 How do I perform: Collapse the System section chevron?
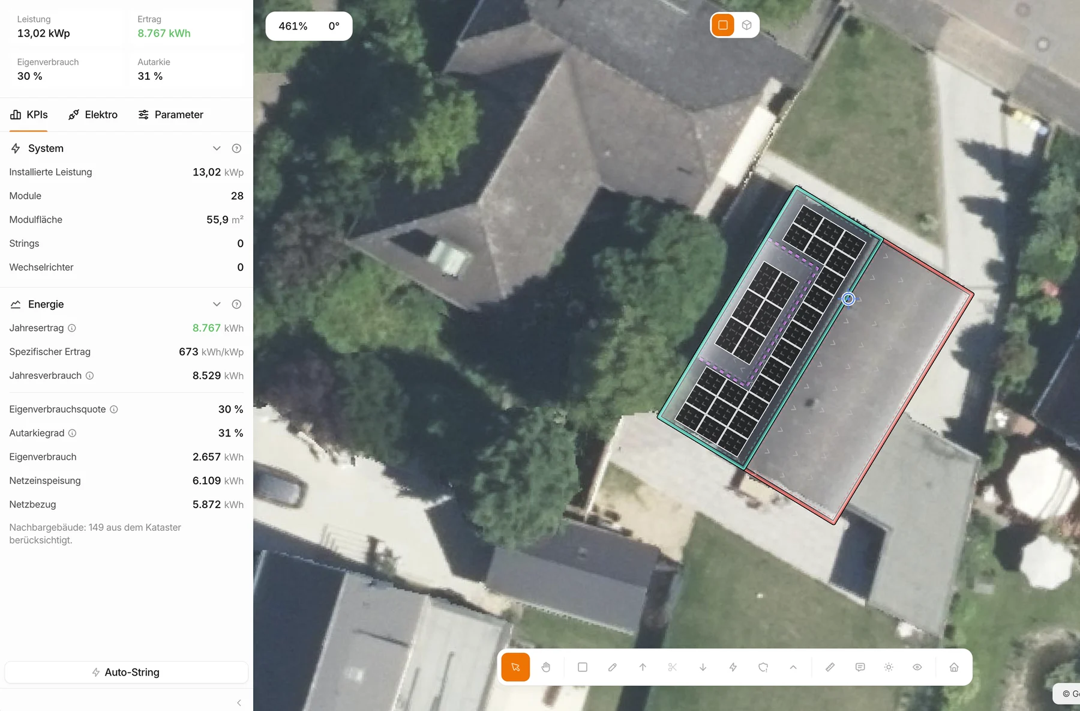(217, 148)
